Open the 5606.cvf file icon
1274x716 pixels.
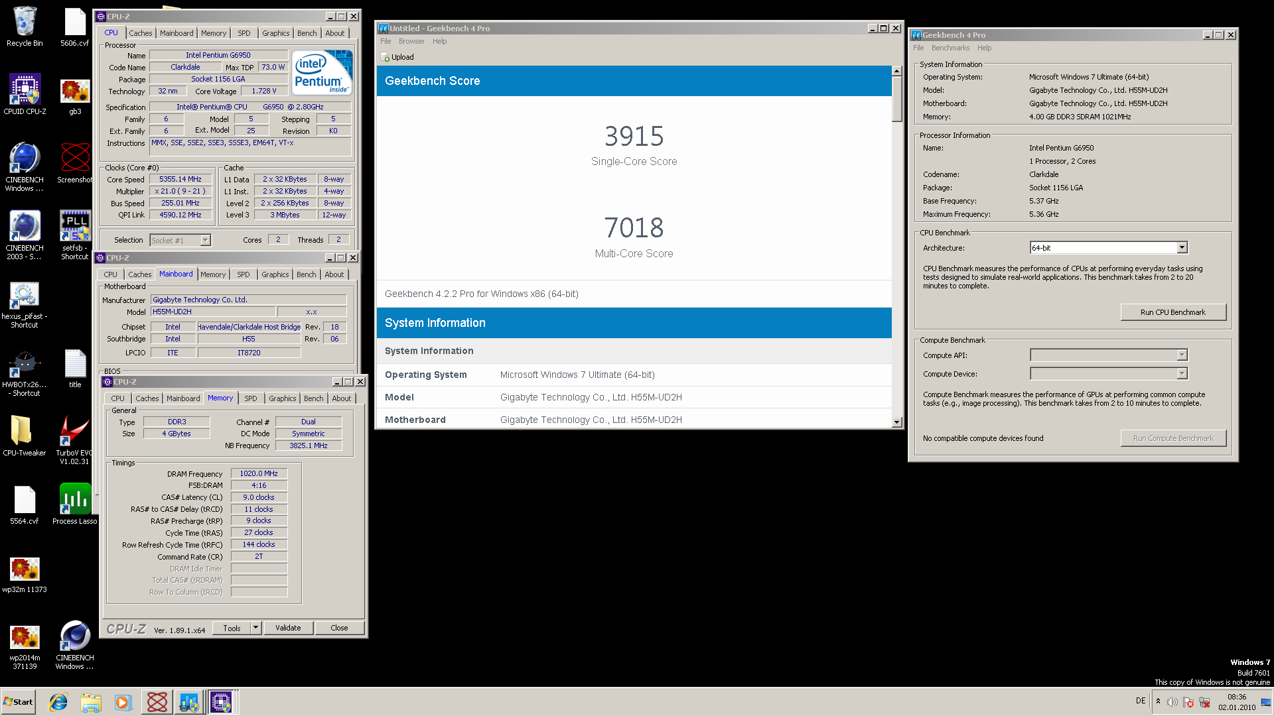tap(75, 27)
